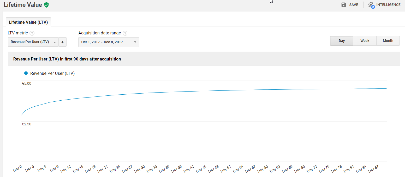Click the blue legend dot for Revenue
This screenshot has height=177, width=405.
[26, 73]
